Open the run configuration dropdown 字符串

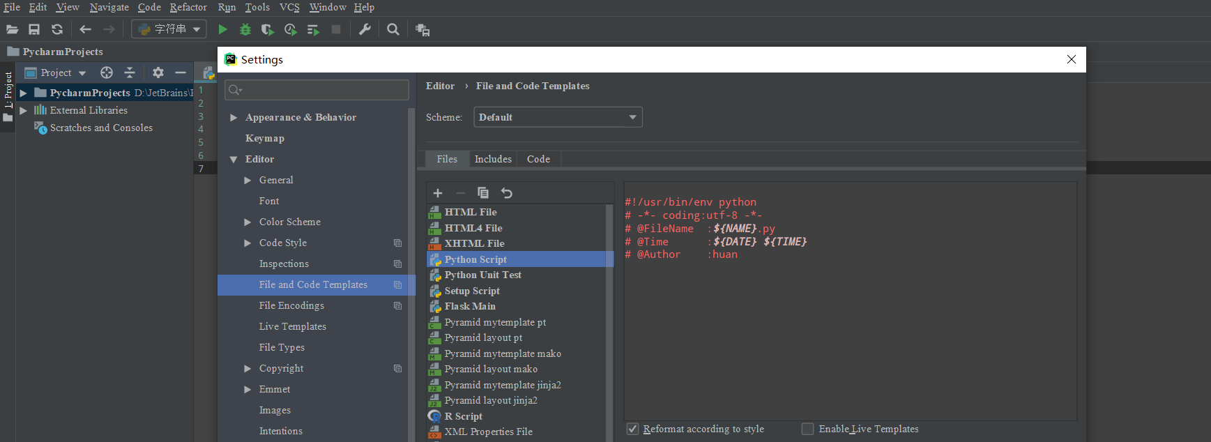169,29
